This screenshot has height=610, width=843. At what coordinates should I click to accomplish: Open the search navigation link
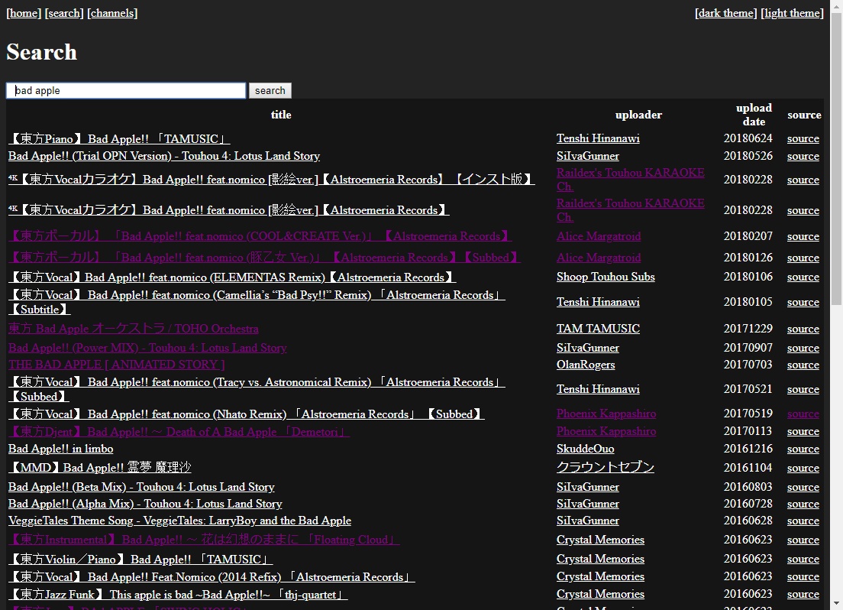point(64,13)
